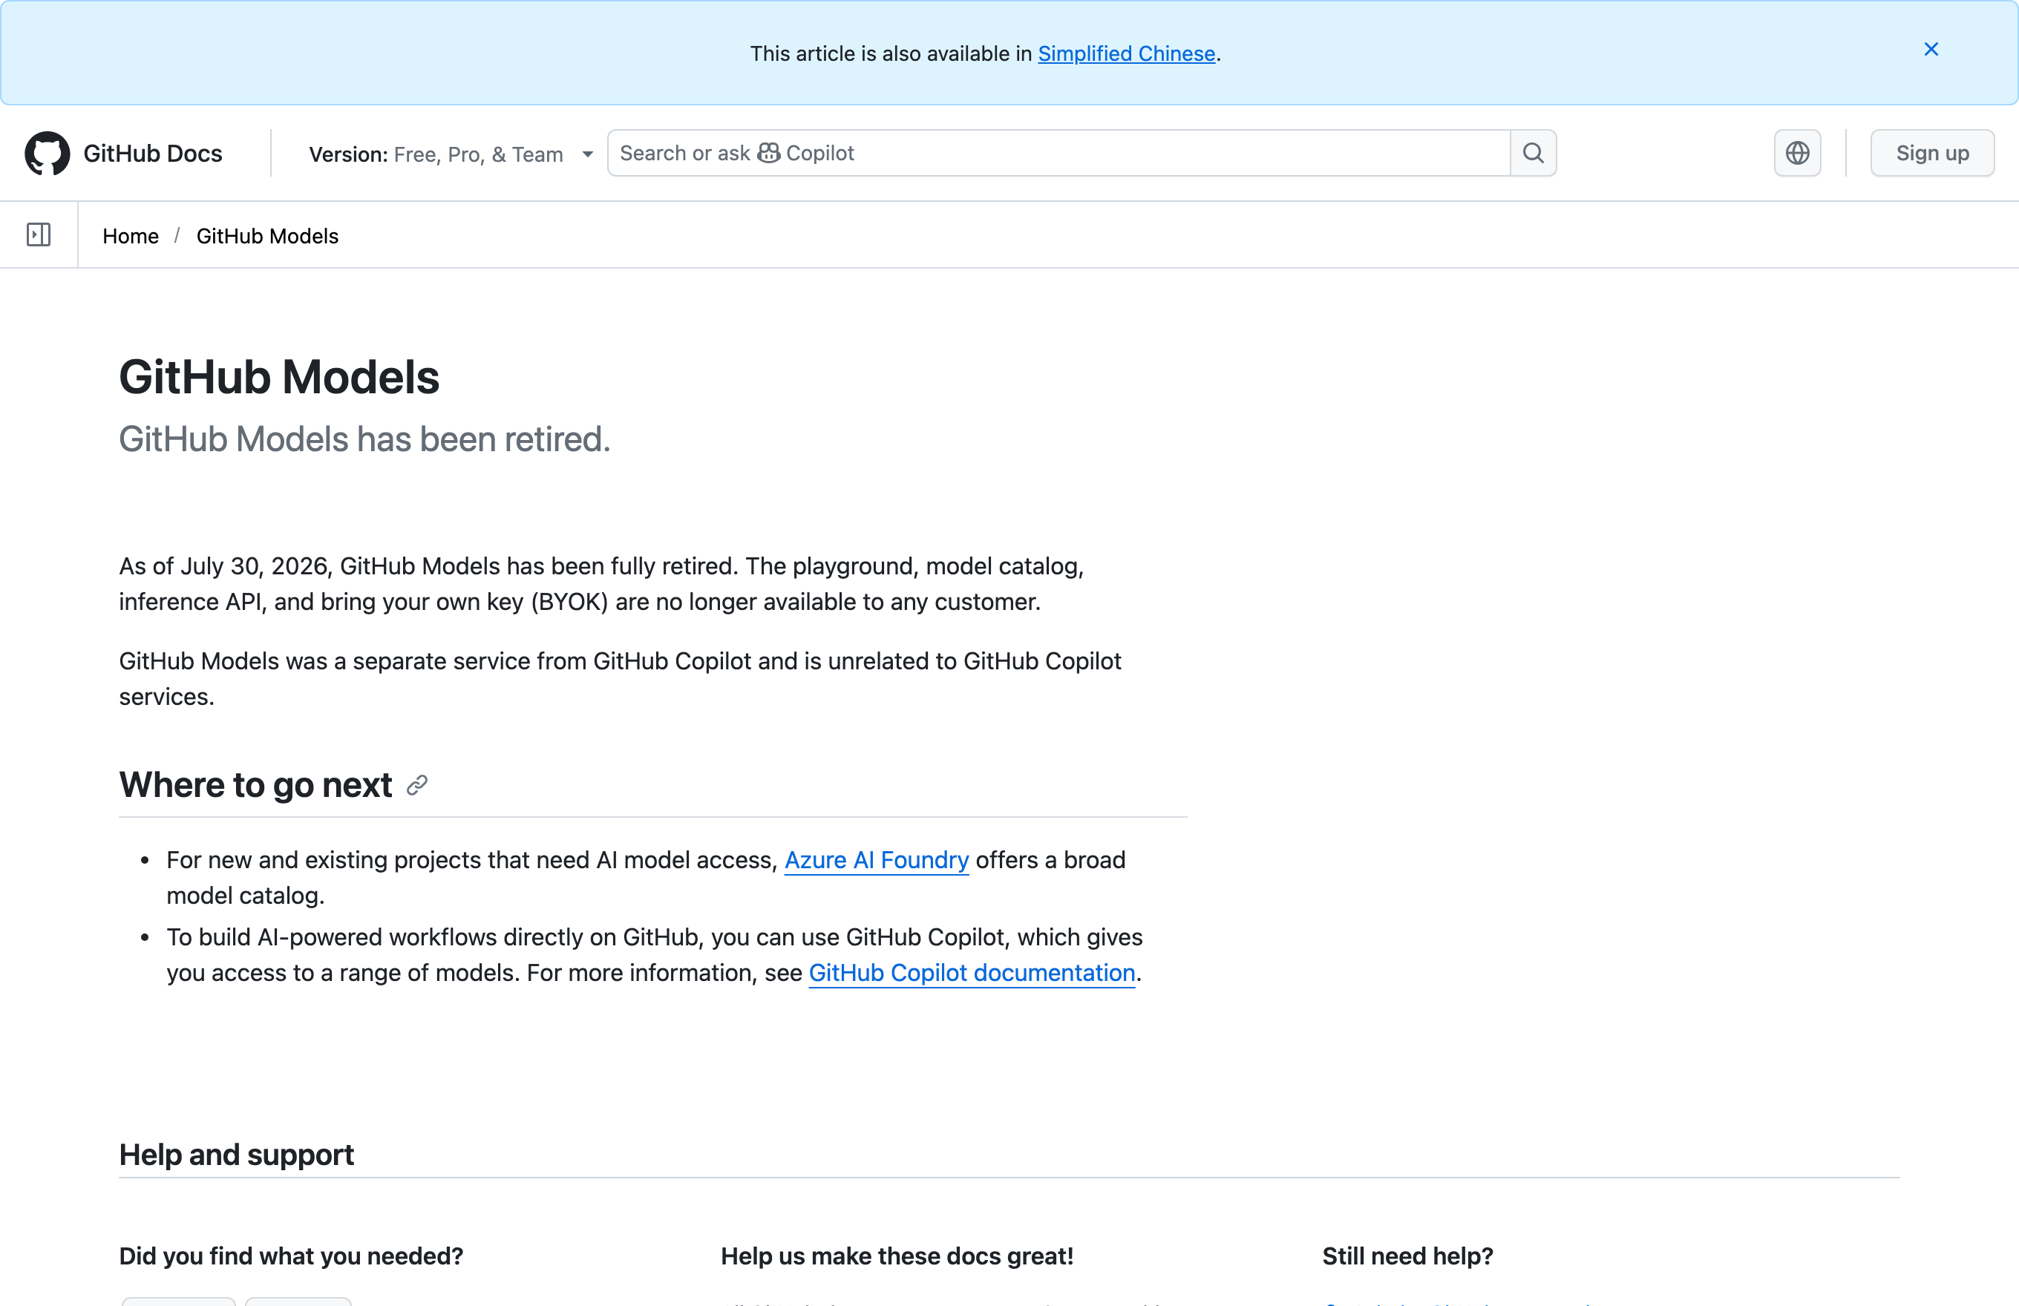Click the Did you find what you needed? text
This screenshot has width=2019, height=1306.
click(291, 1256)
